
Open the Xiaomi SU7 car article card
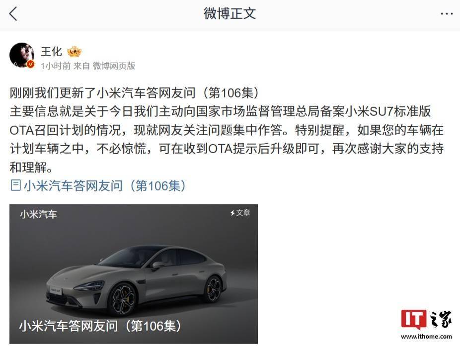[134, 274]
